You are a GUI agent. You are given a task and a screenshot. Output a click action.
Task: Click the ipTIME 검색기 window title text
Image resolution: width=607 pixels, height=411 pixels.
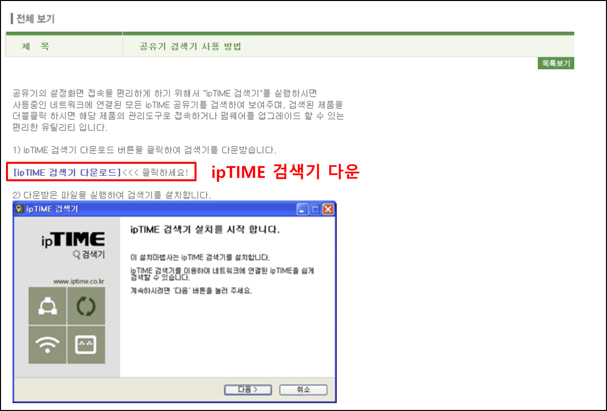(52, 209)
